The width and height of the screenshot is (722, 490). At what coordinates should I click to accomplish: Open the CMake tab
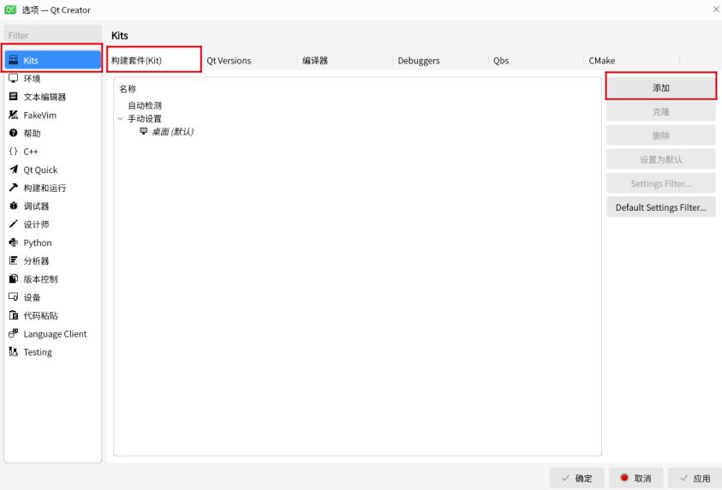[x=601, y=61]
